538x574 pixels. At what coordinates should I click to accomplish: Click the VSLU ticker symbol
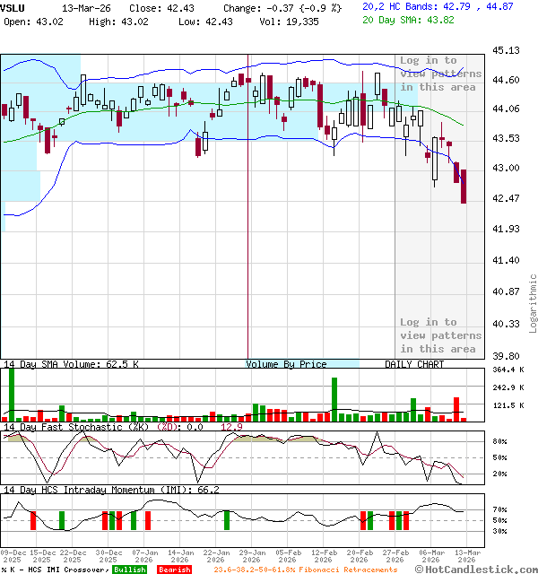pos(13,7)
